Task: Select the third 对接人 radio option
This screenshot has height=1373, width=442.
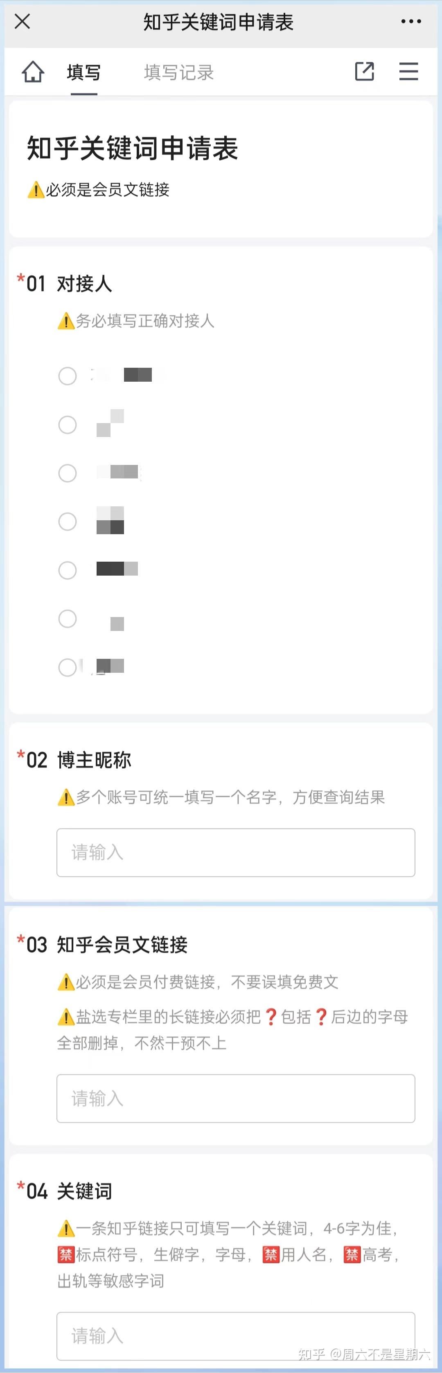Action: 68,473
